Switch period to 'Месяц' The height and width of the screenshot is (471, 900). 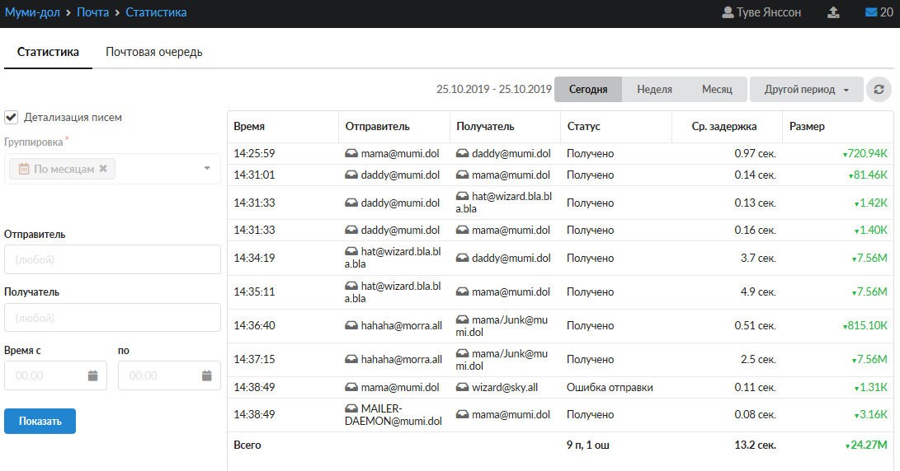tap(716, 90)
